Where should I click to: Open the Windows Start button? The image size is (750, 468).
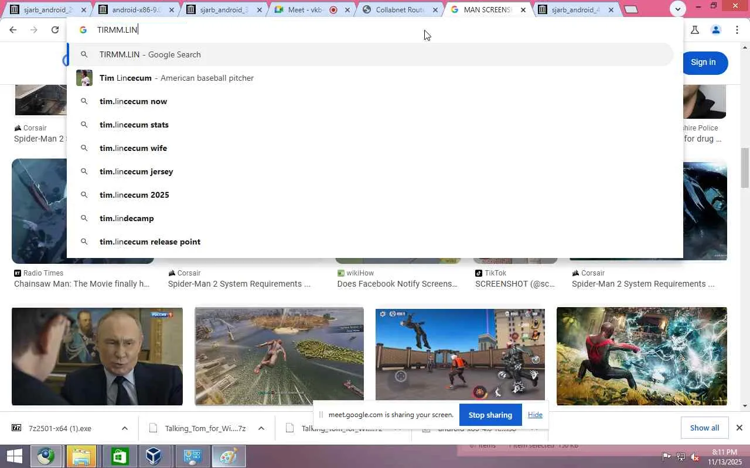(x=14, y=456)
